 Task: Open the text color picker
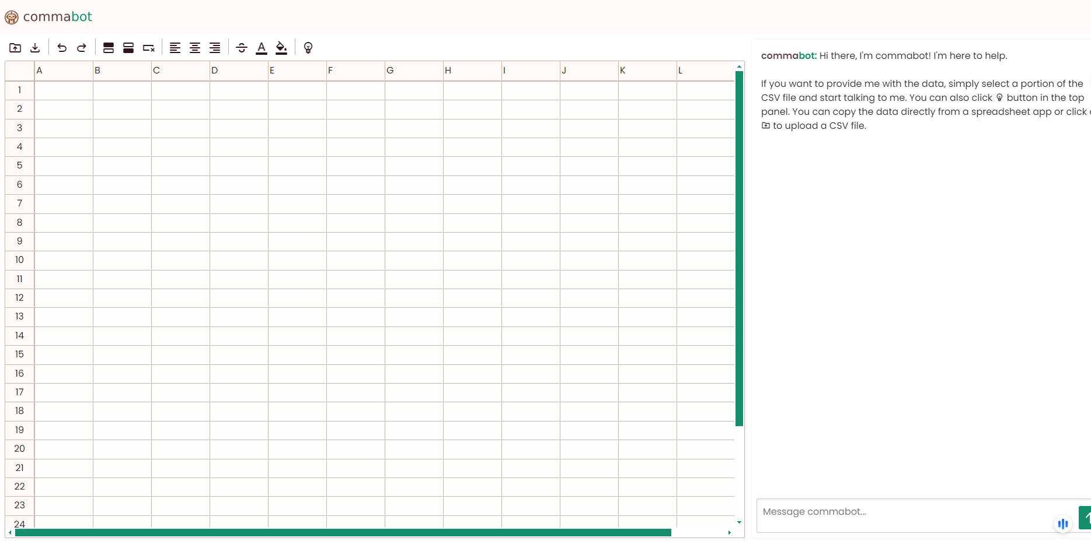click(262, 48)
